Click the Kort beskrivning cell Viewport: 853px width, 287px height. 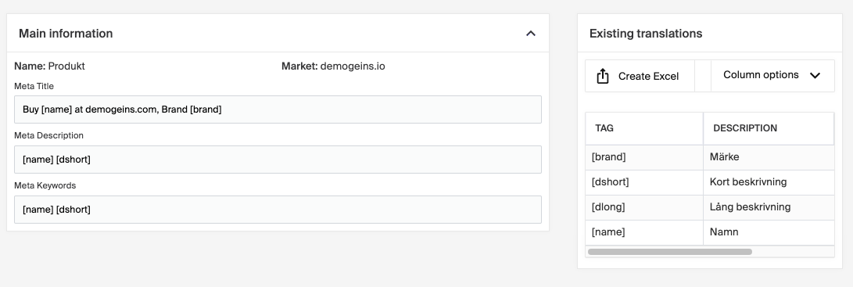pyautogui.click(x=768, y=182)
